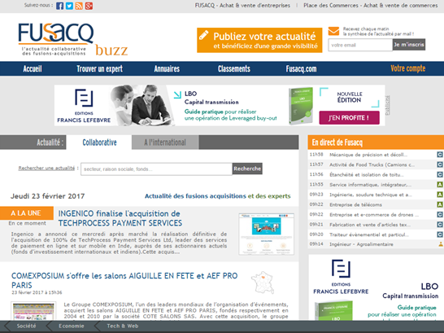The image size is (444, 333).
Task: Click green A icon beside Ingénierie, soudure row
Action: [x=440, y=195]
